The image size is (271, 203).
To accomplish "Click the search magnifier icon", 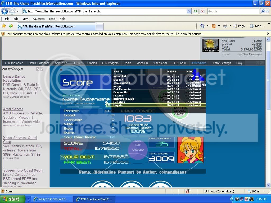I will click(x=263, y=11).
